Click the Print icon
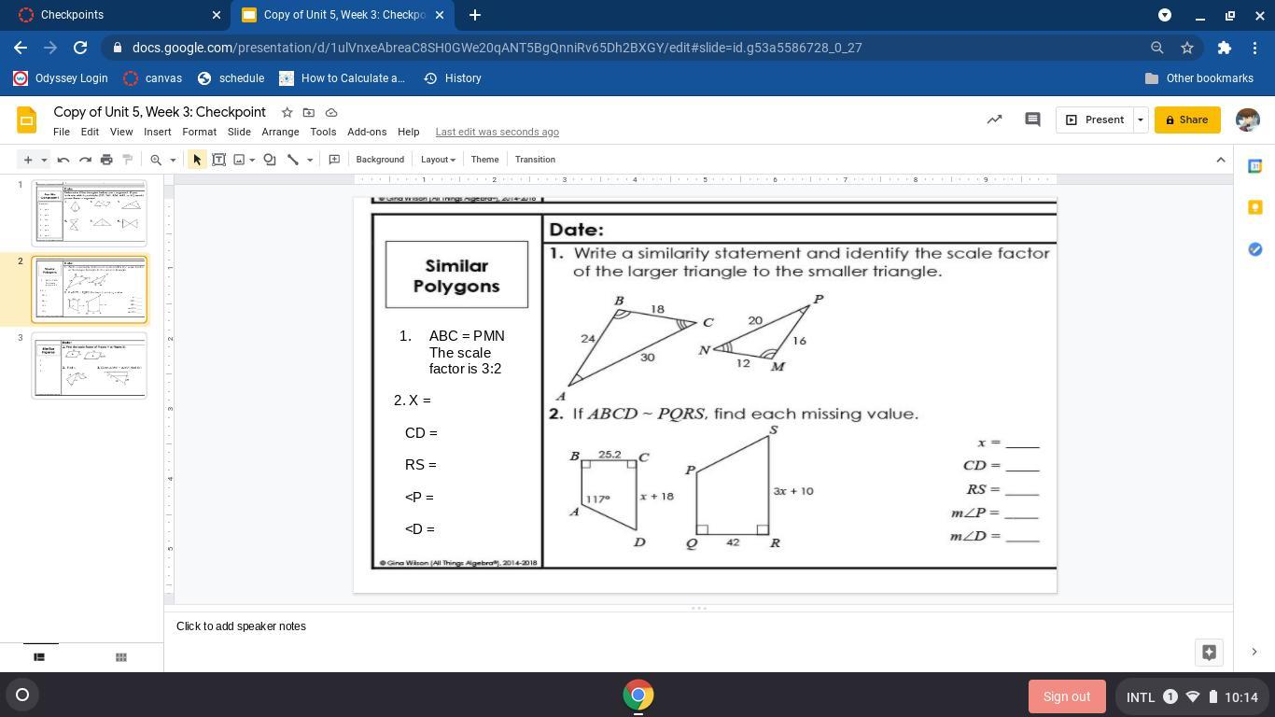The image size is (1275, 717). (106, 160)
